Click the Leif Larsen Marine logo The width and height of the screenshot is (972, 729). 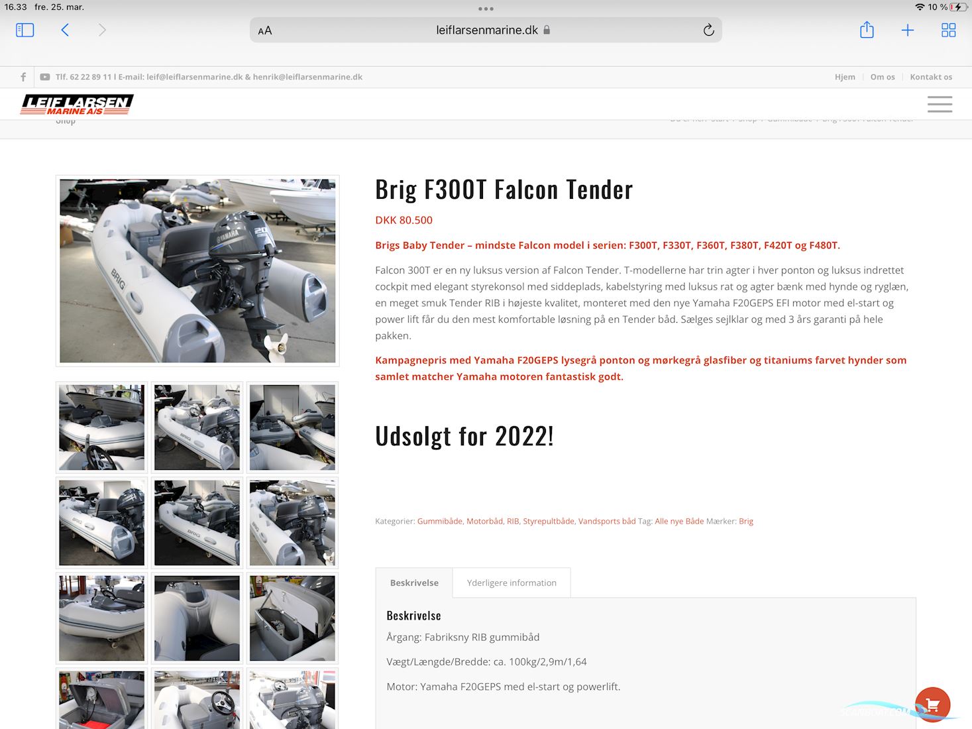click(77, 104)
